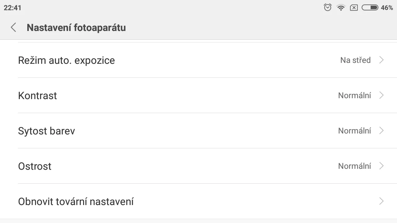
Task: Tap the Nastavení fotoaparátu title
Action: [76, 28]
